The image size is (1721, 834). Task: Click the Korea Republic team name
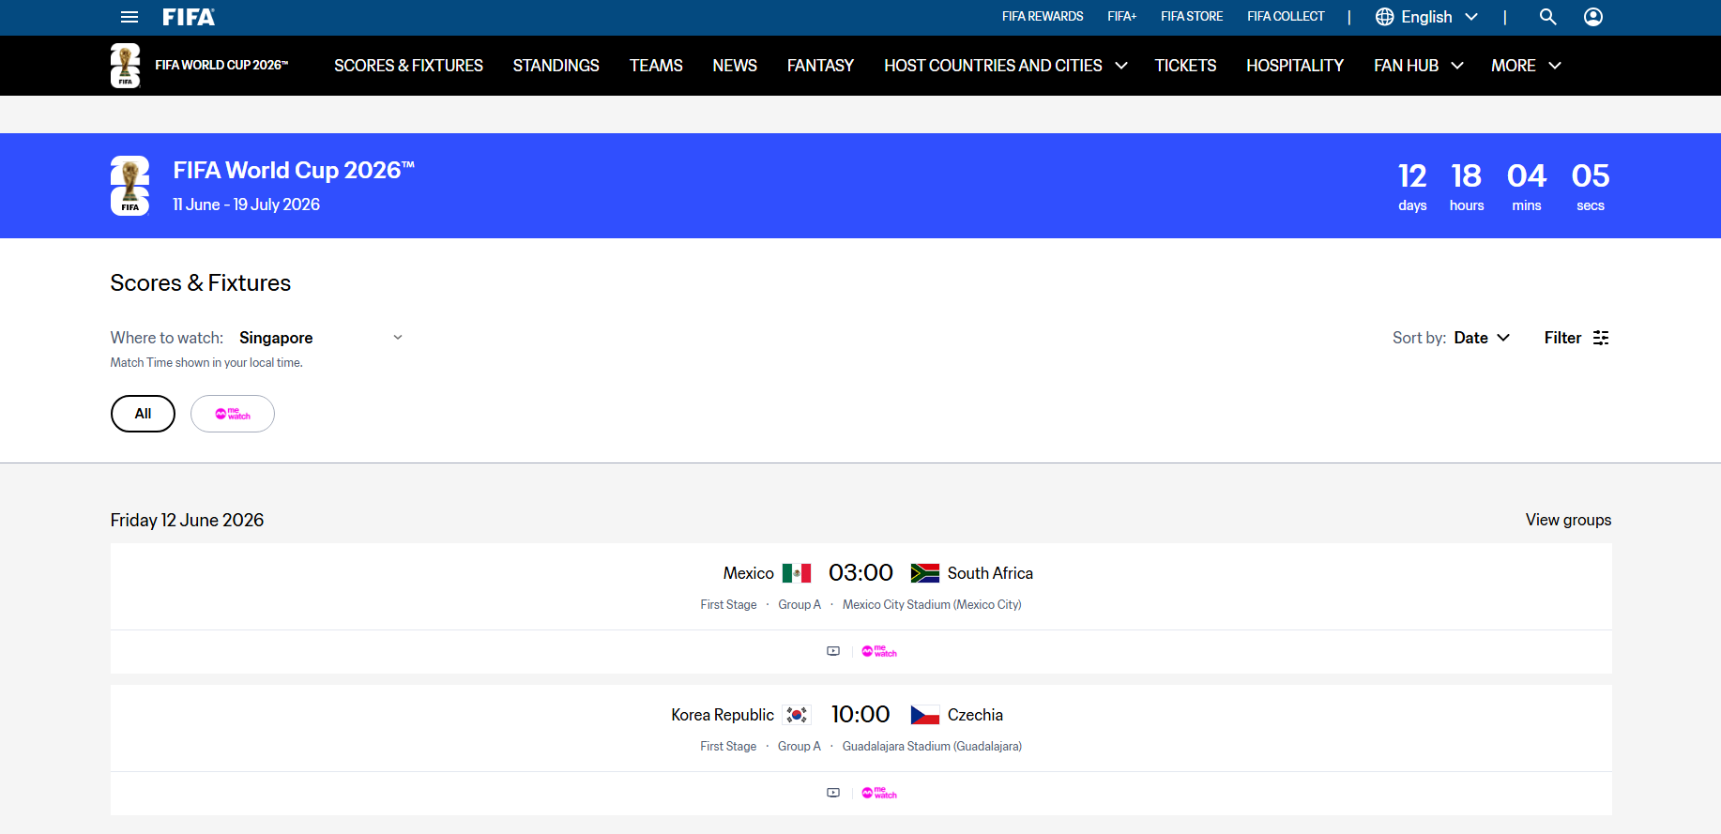(723, 715)
